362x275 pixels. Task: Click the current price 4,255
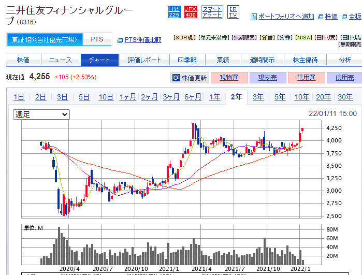point(39,77)
